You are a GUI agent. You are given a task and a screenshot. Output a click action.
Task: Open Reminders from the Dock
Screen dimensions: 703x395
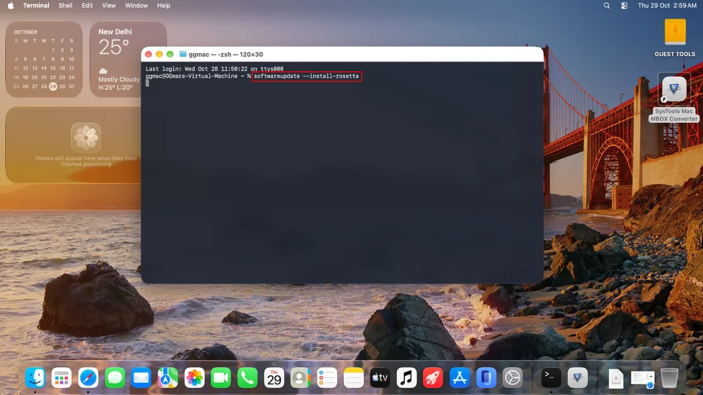tap(327, 377)
